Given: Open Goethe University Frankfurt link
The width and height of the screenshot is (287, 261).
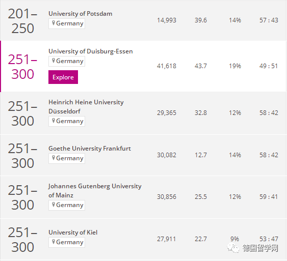Looking at the screenshot, I should click(90, 149).
